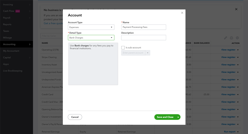Open Mileage from the sidebar
The image size is (248, 134).
[16, 38]
